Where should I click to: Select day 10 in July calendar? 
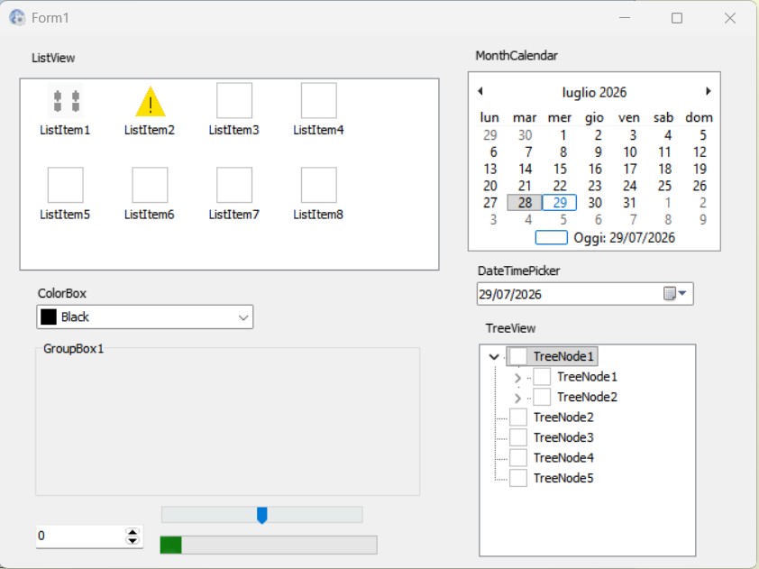click(x=630, y=152)
